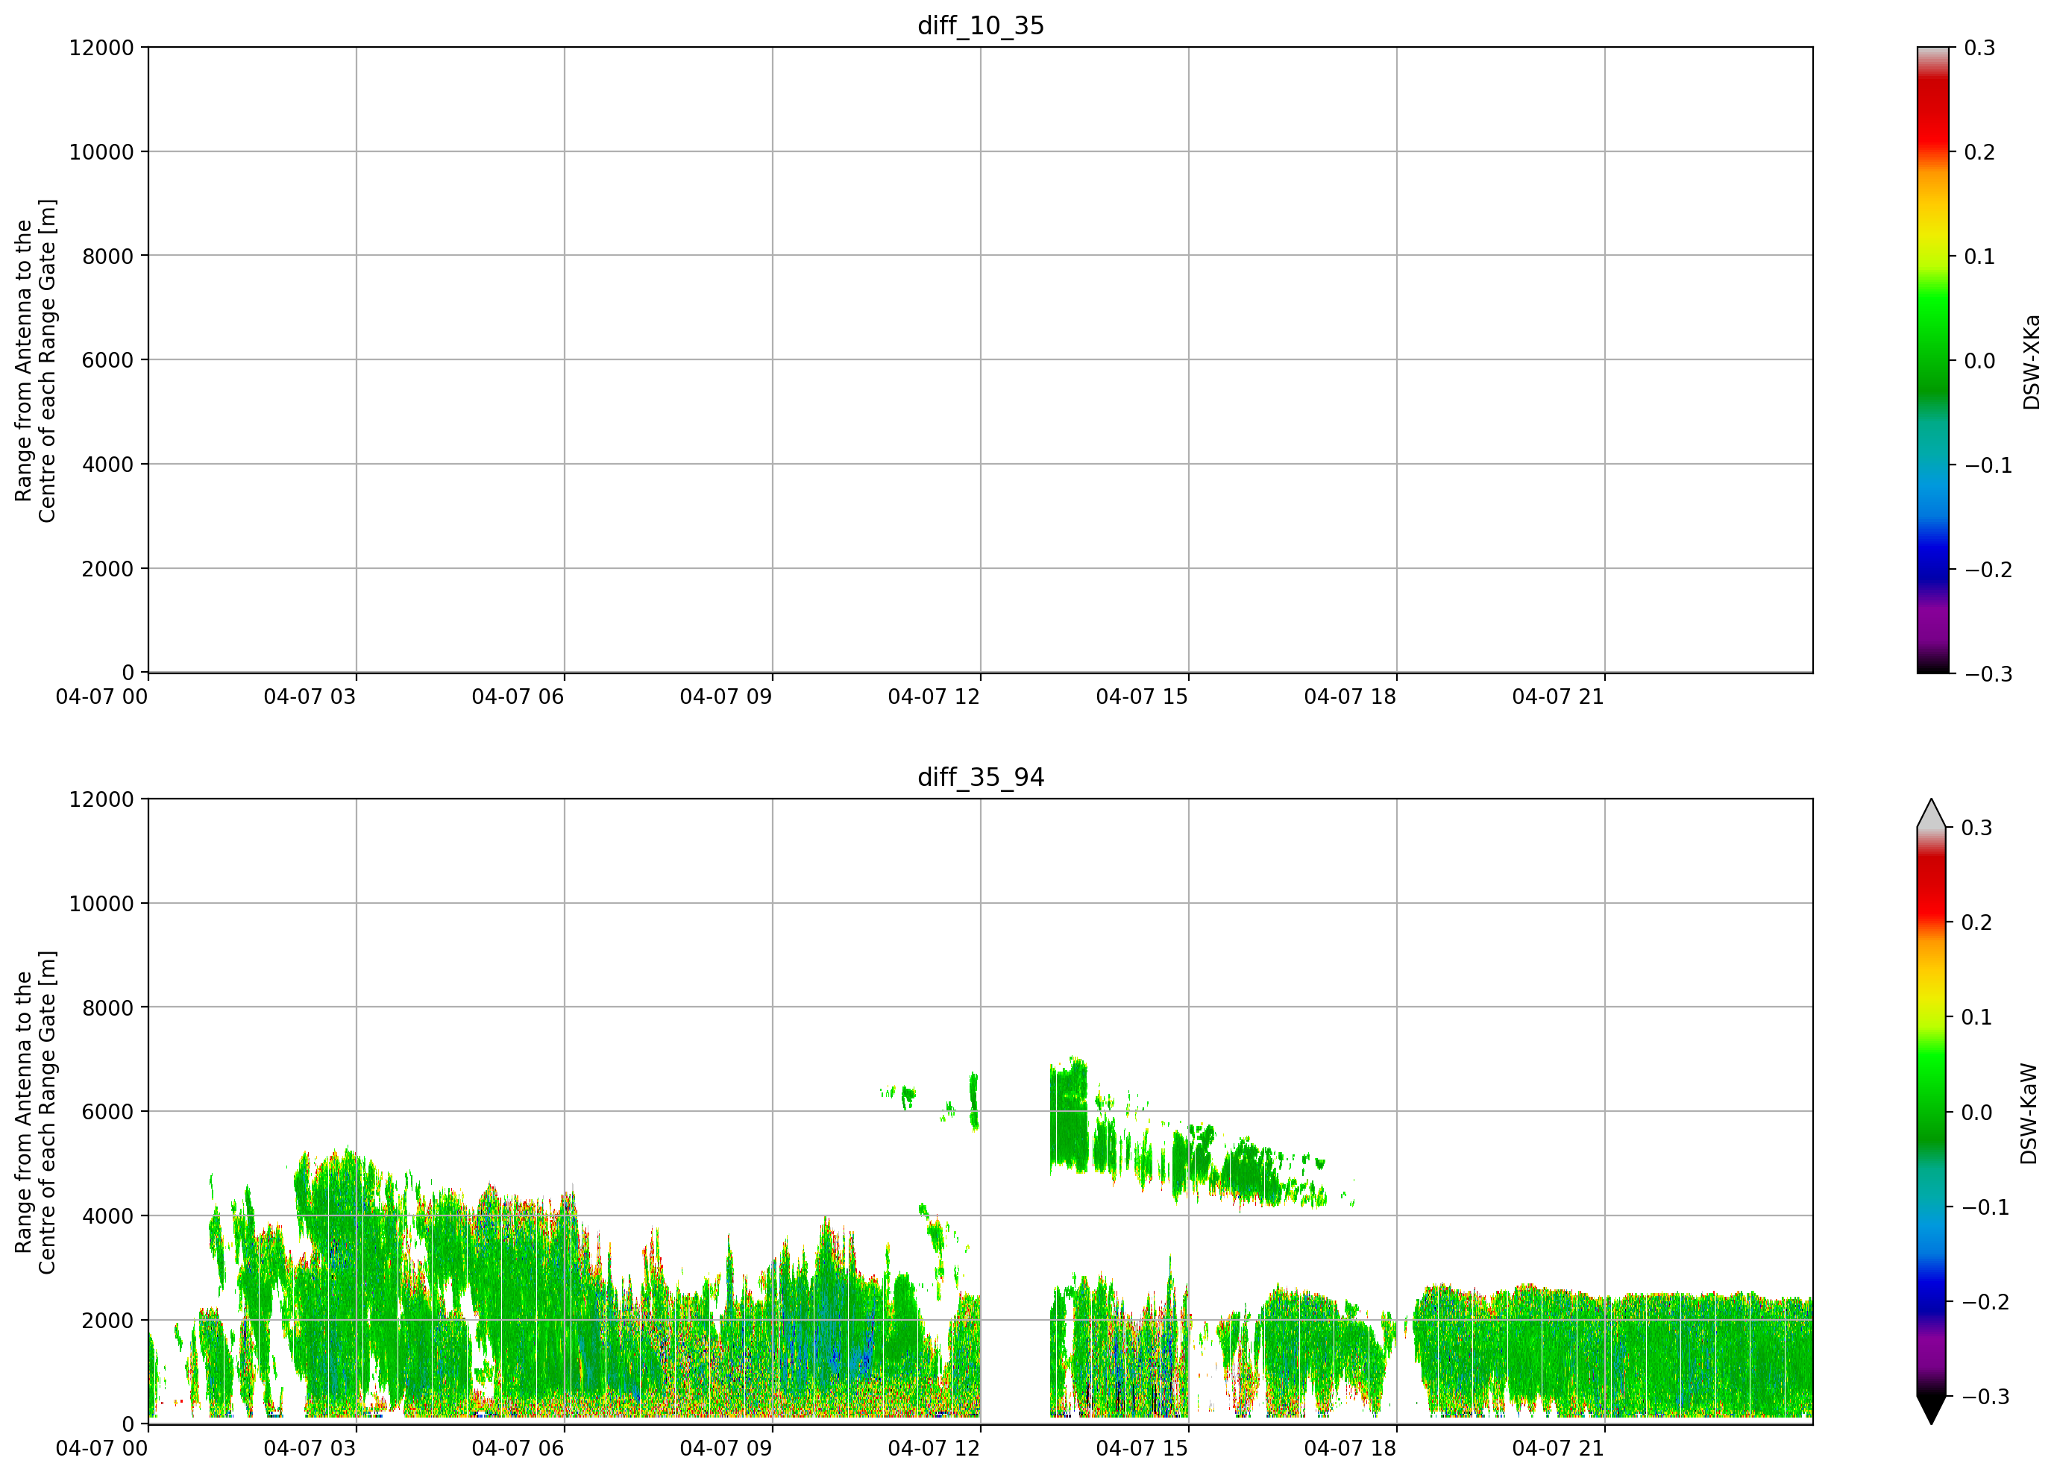This screenshot has width=2057, height=1475.
Task: Click the 0.2 tick on DSW-KaW colorbar
Action: (1977, 922)
